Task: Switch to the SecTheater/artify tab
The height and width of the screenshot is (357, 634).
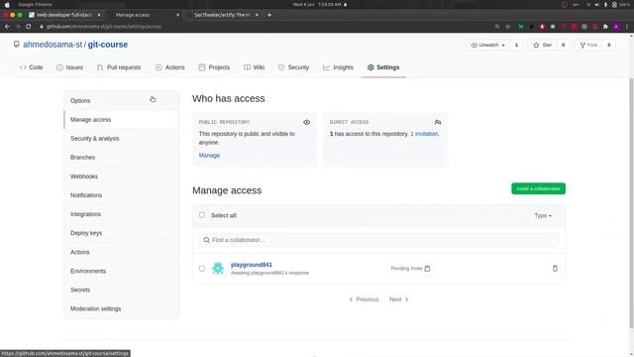Action: point(222,15)
